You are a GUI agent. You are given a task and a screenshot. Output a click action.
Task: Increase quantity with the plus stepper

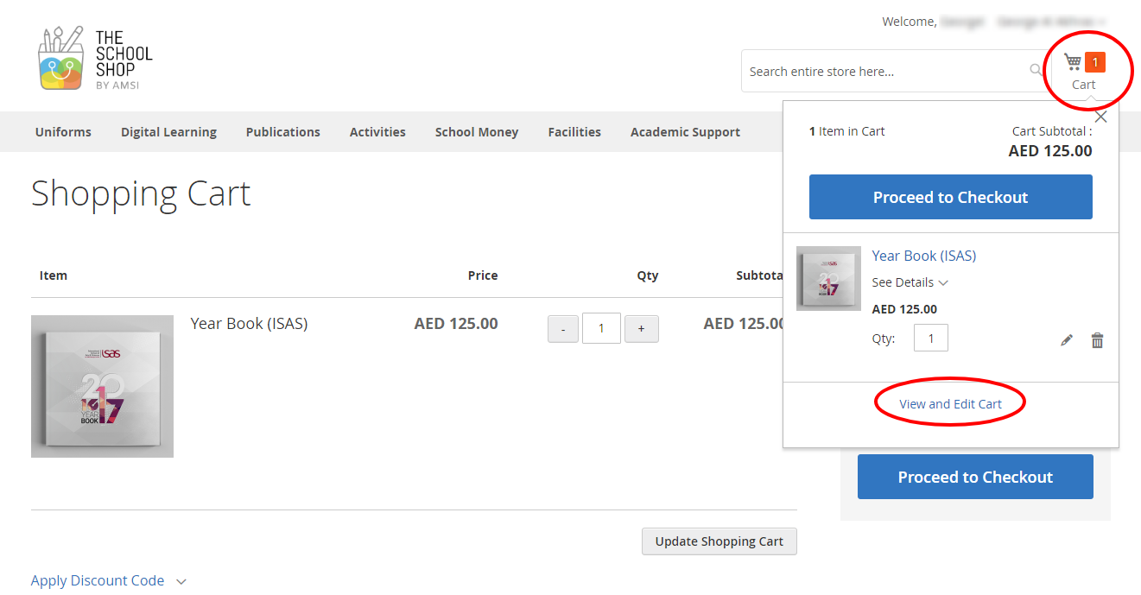pyautogui.click(x=641, y=328)
